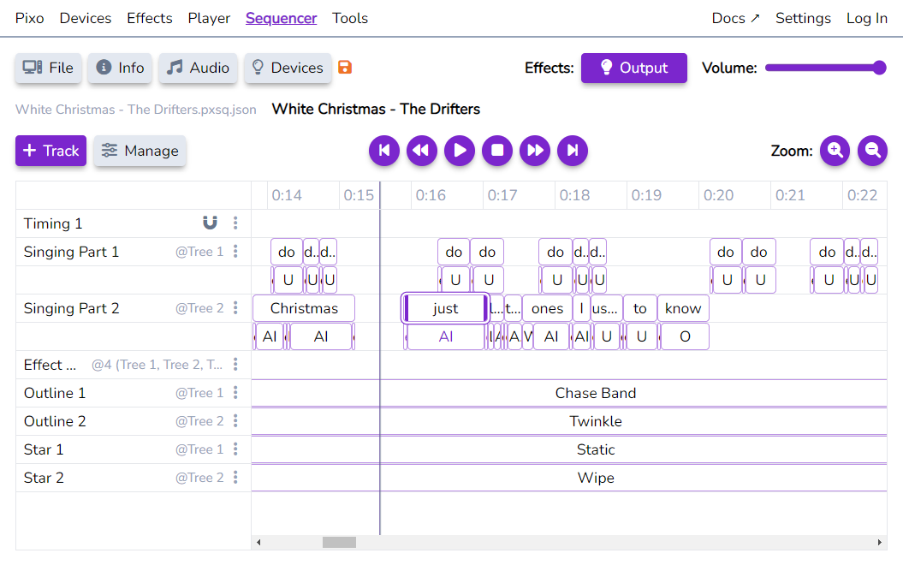Screen dimensions: 903x565
Task: Start playback with the play button
Action: click(x=460, y=151)
